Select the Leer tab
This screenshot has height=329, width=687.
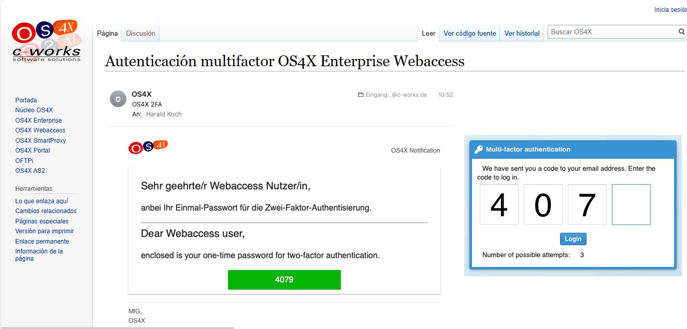tap(428, 33)
